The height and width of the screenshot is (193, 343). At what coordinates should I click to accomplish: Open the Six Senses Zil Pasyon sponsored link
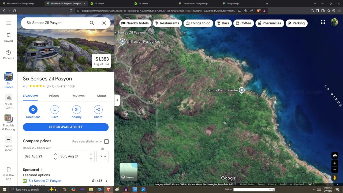point(45,181)
